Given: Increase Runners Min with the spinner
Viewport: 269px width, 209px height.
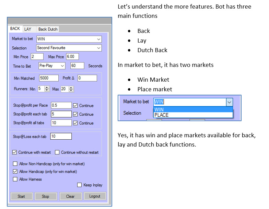Looking at the screenshot, I should click(x=47, y=87).
